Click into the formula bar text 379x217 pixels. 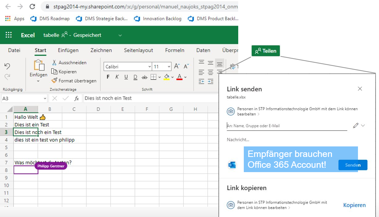coord(151,98)
